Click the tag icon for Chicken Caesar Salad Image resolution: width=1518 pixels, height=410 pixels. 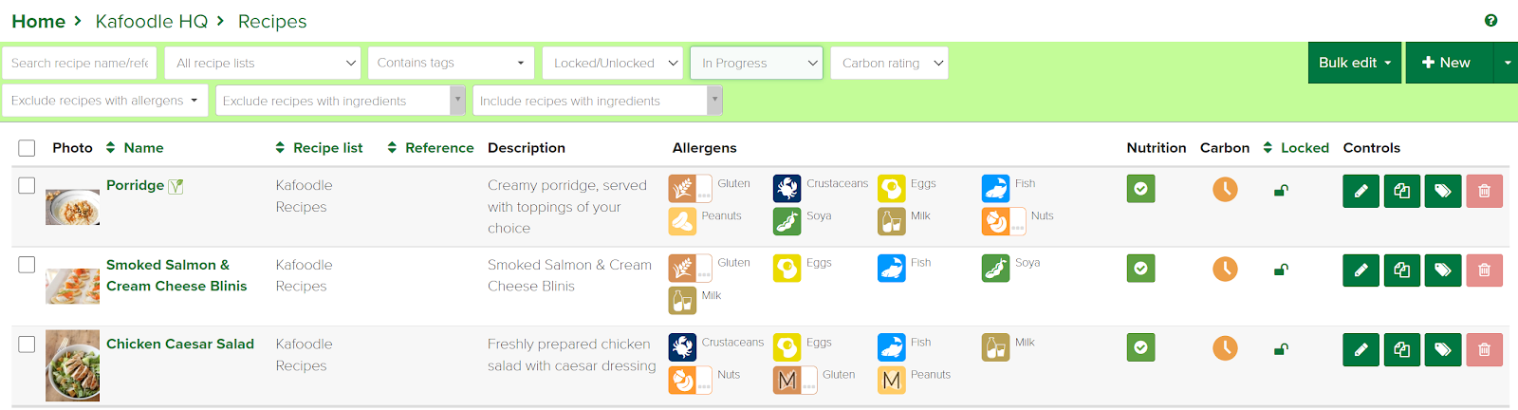1443,349
